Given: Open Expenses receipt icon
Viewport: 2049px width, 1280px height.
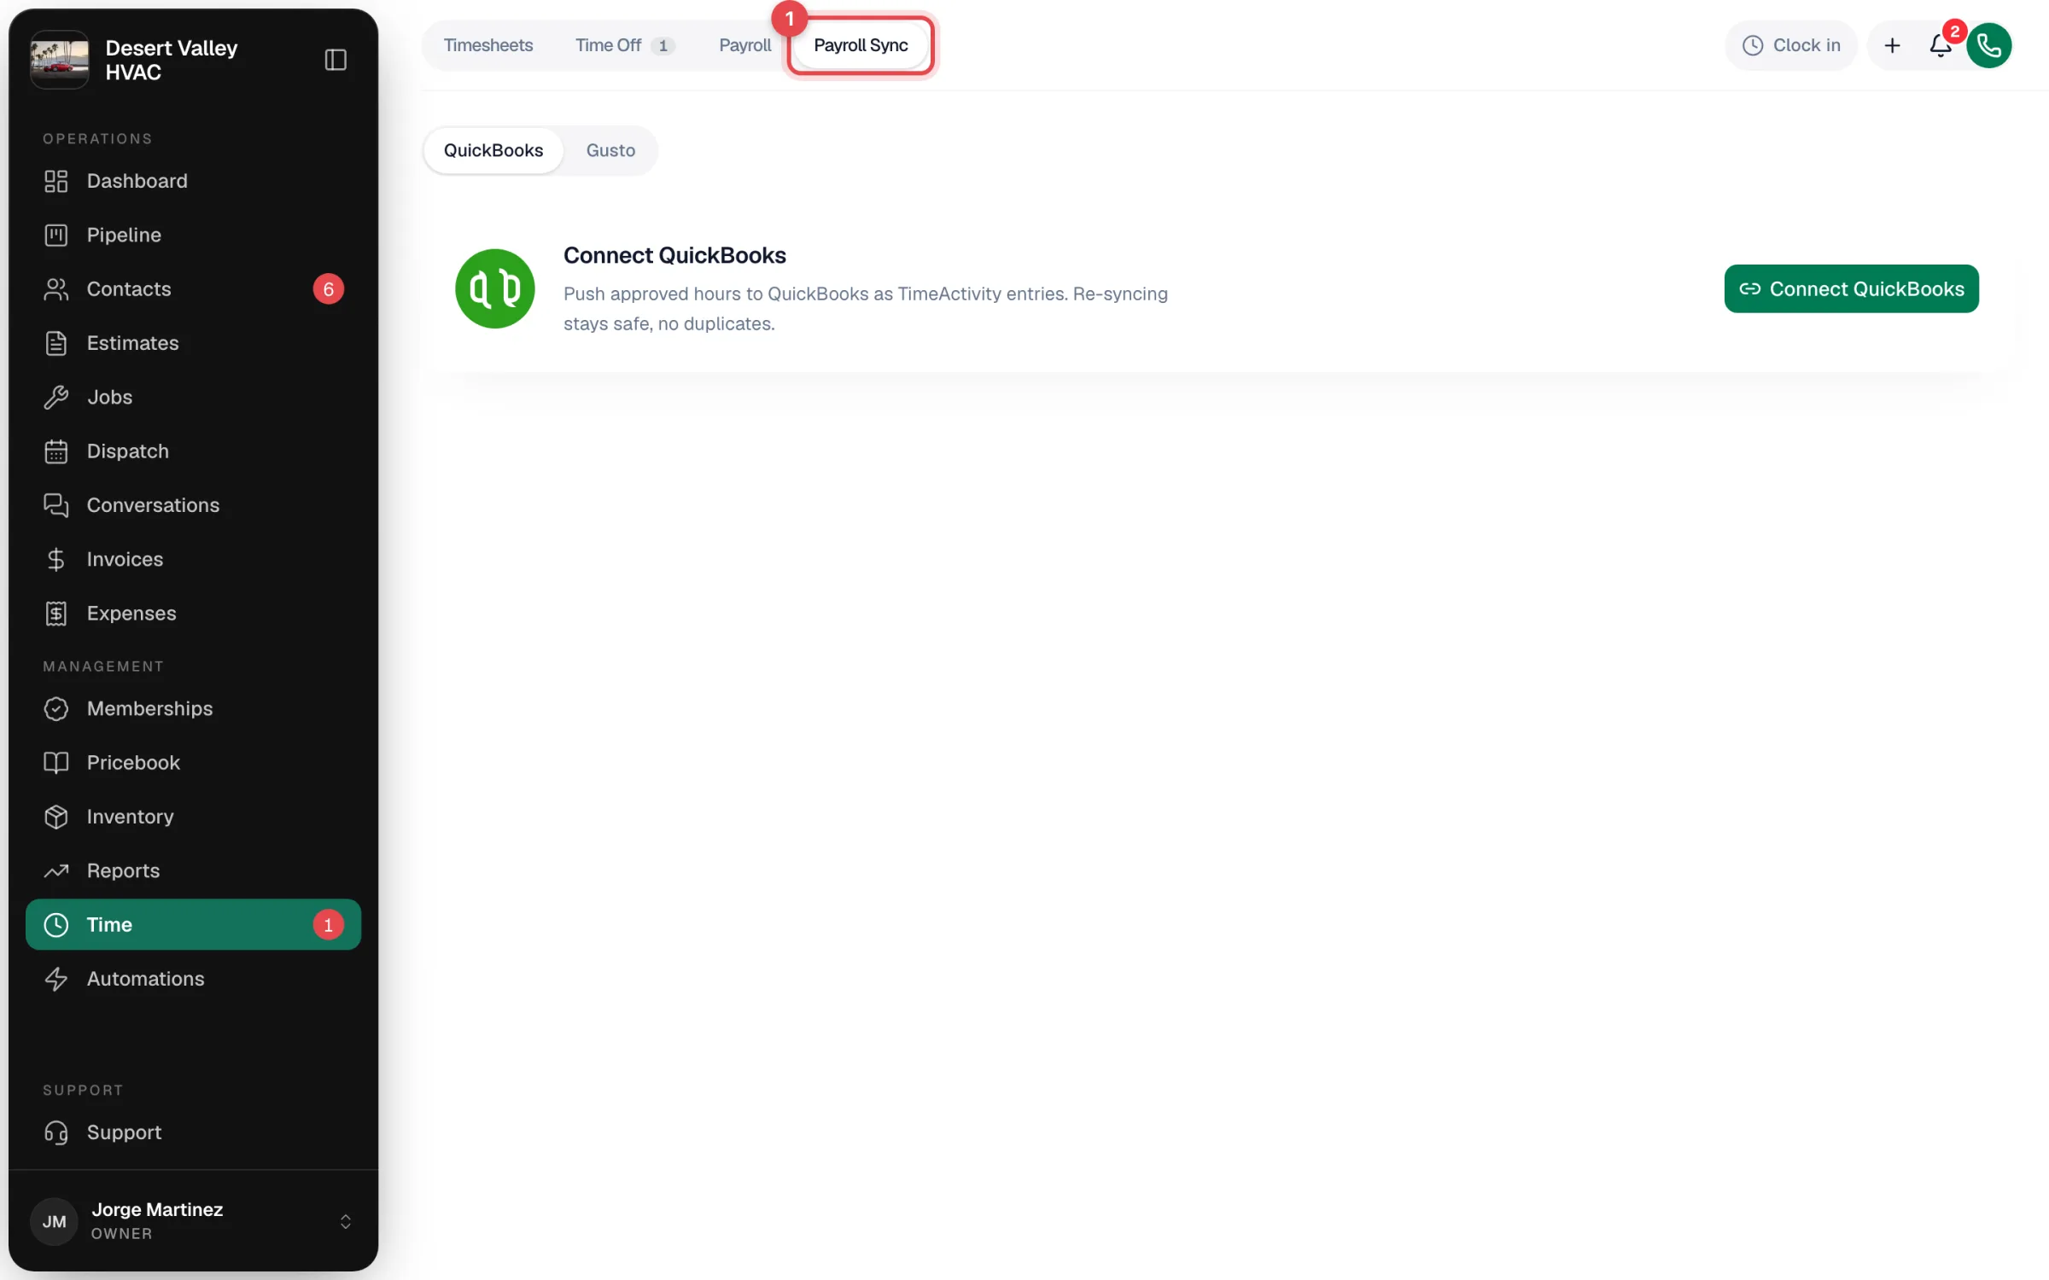Looking at the screenshot, I should tap(56, 614).
